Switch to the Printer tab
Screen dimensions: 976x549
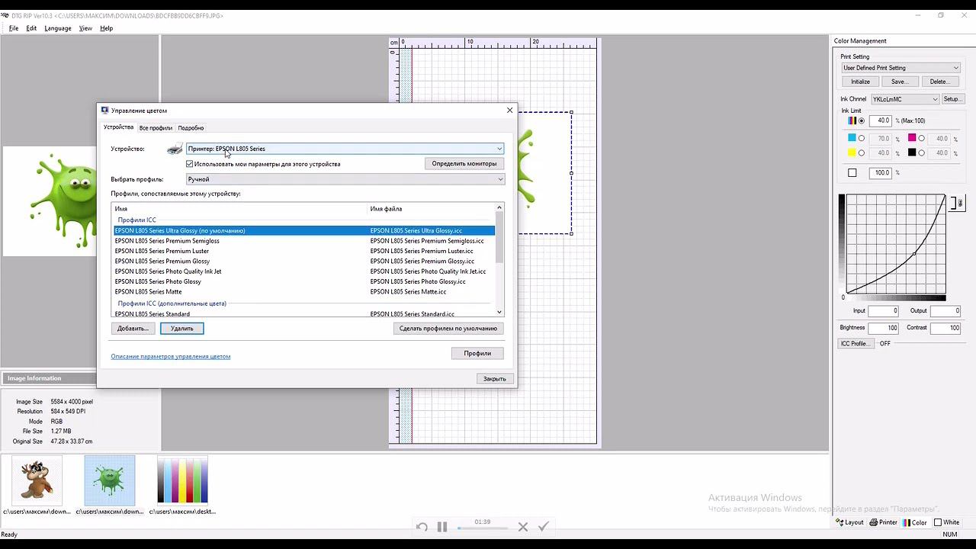tap(884, 522)
